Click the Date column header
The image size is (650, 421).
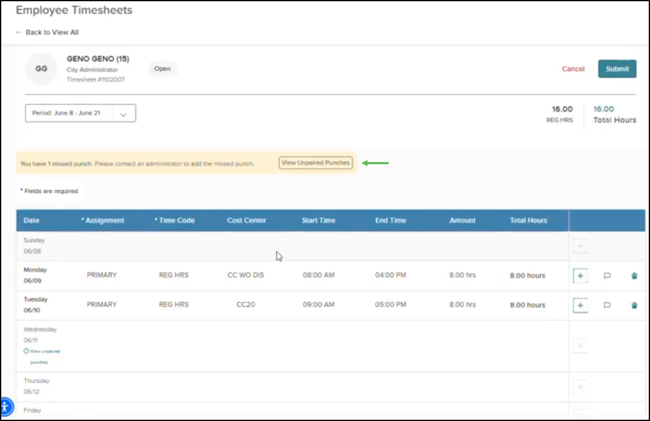click(x=31, y=220)
